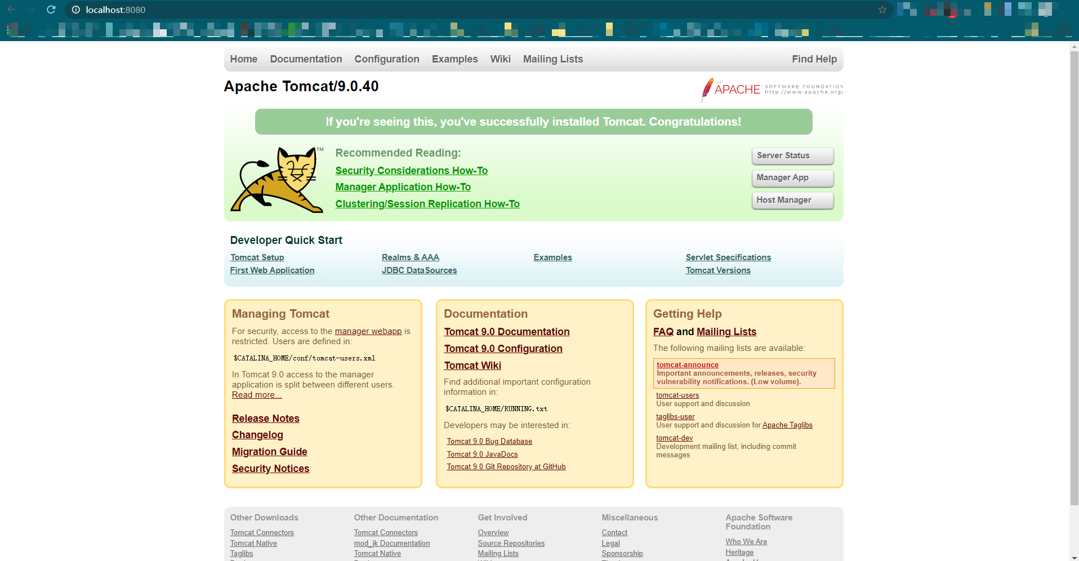The width and height of the screenshot is (1079, 561).
Task: Open Find Help in the top bar
Action: (814, 59)
